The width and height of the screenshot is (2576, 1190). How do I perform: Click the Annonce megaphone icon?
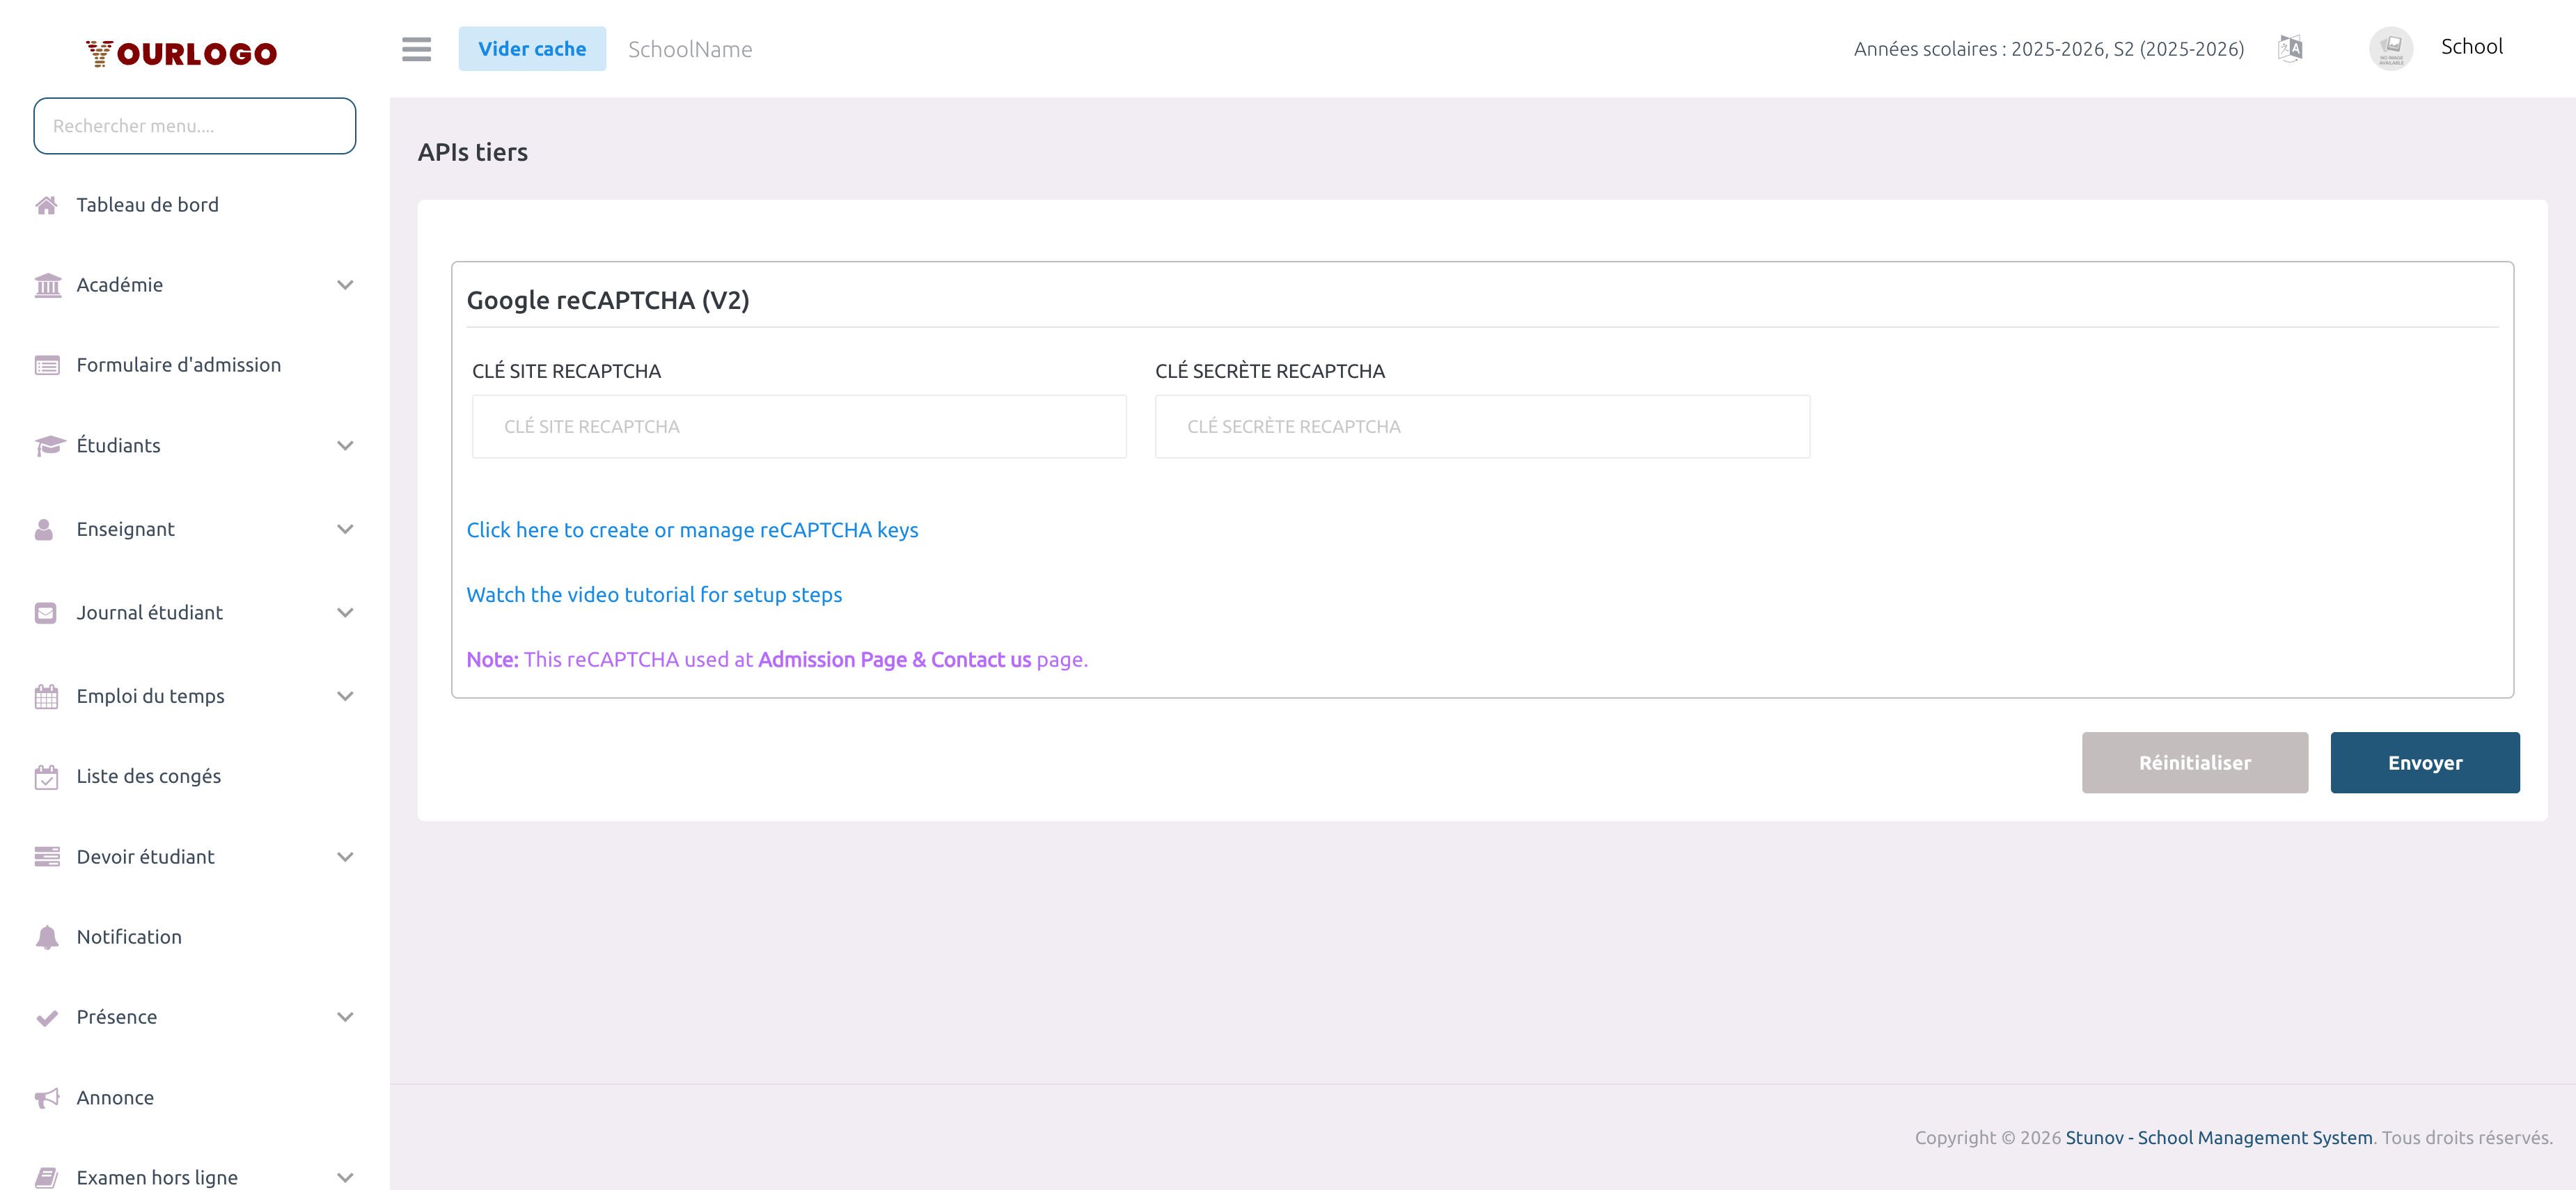pyautogui.click(x=46, y=1098)
